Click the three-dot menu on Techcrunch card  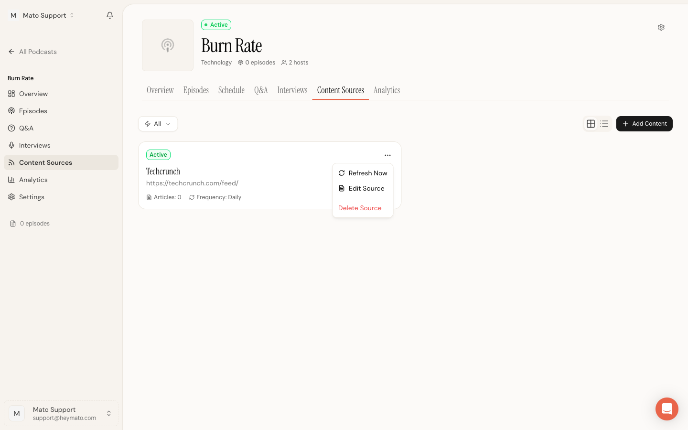click(x=387, y=155)
